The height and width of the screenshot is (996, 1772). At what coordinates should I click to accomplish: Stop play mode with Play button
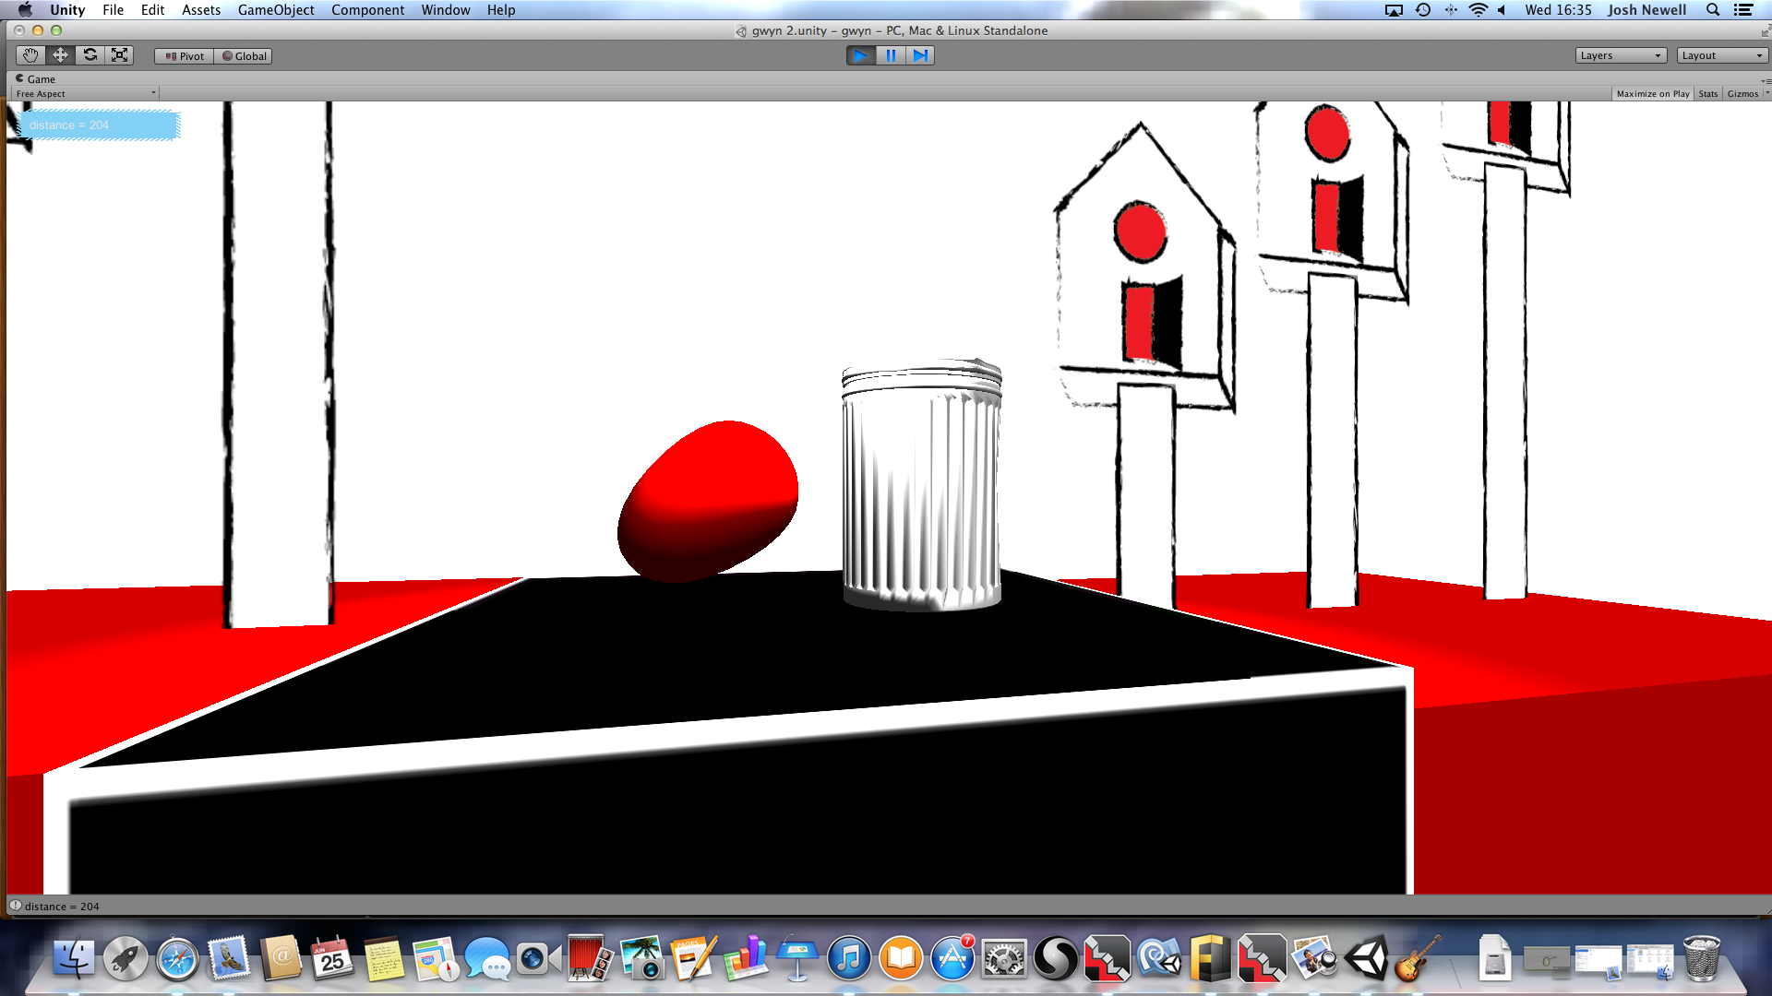pyautogui.click(x=860, y=55)
